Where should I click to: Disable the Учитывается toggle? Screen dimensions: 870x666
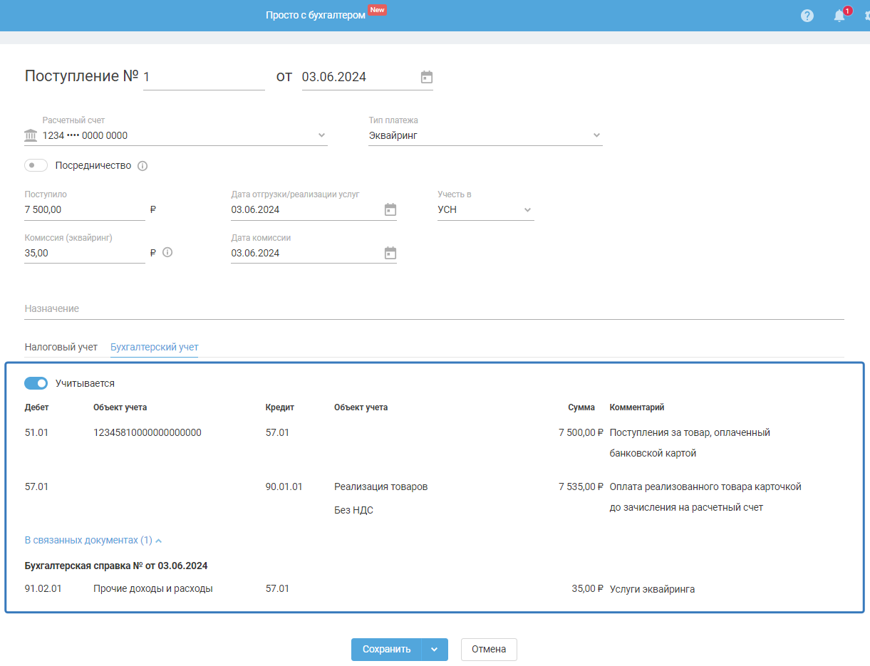pyautogui.click(x=36, y=383)
